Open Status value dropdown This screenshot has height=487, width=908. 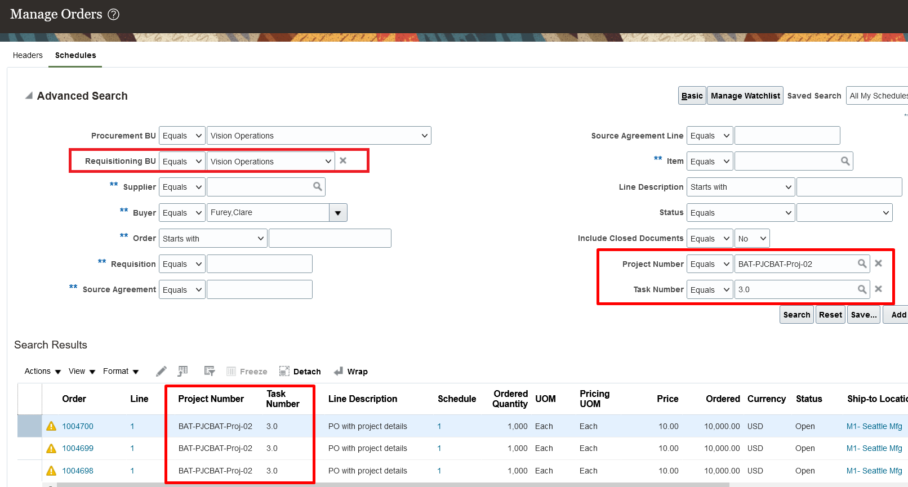[844, 213]
